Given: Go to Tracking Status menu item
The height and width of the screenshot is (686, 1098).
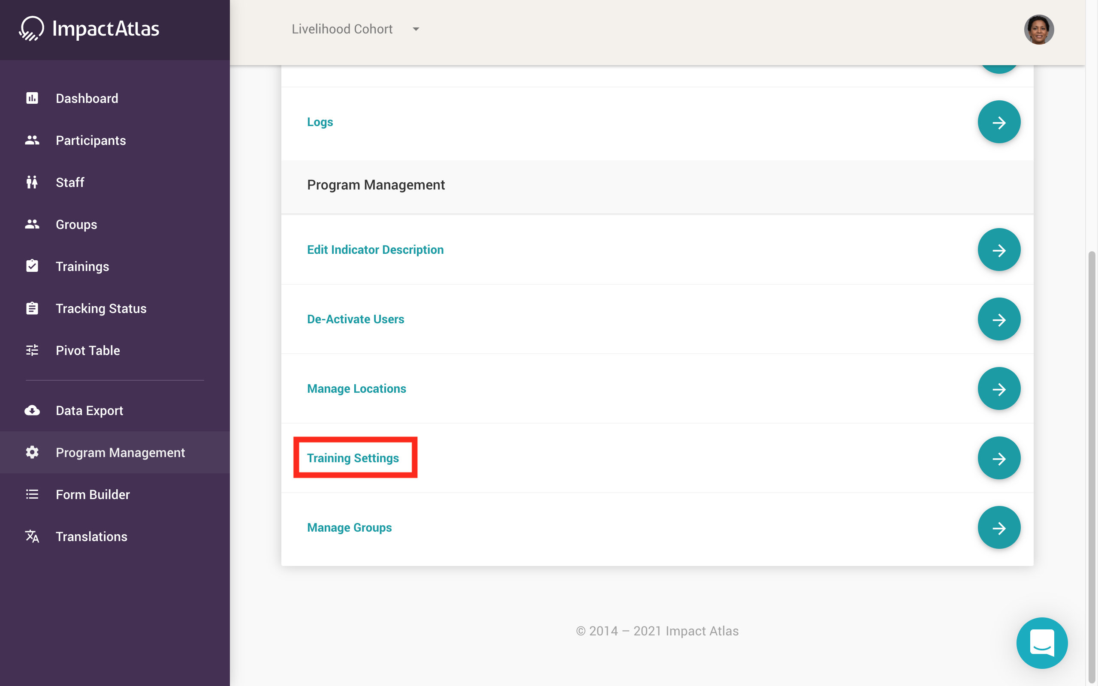Looking at the screenshot, I should pos(101,309).
